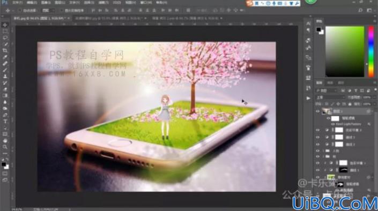Image resolution: width=378 pixels, height=211 pixels.
Task: Hide the 树 group layer
Action: coord(317,156)
